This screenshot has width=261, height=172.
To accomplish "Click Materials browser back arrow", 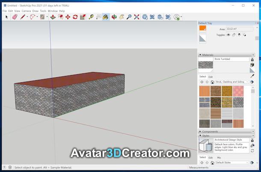I will coord(202,82).
